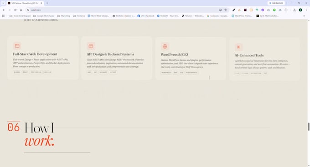This screenshot has height=167, width=310.
Task: Open the WordPress Theme bookmark
Action: pos(242,16)
